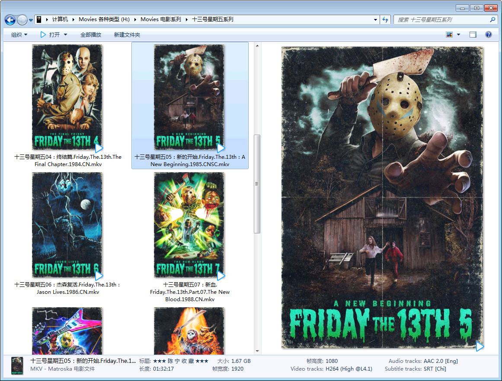
Task: Open the Help question mark icon
Action: point(489,35)
